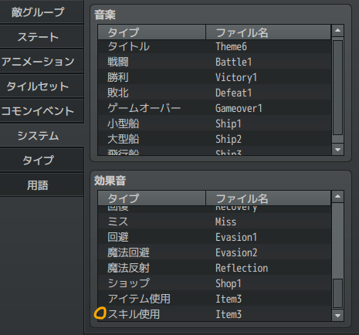Select the 敗北 music row
Image resolution: width=359 pixels, height=335 pixels.
(x=215, y=93)
